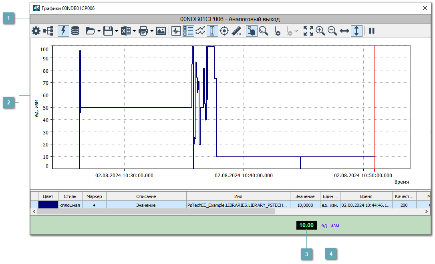Click the fit-to-screen arrows icon
Image resolution: width=435 pixels, height=264 pixels.
pyautogui.click(x=308, y=31)
